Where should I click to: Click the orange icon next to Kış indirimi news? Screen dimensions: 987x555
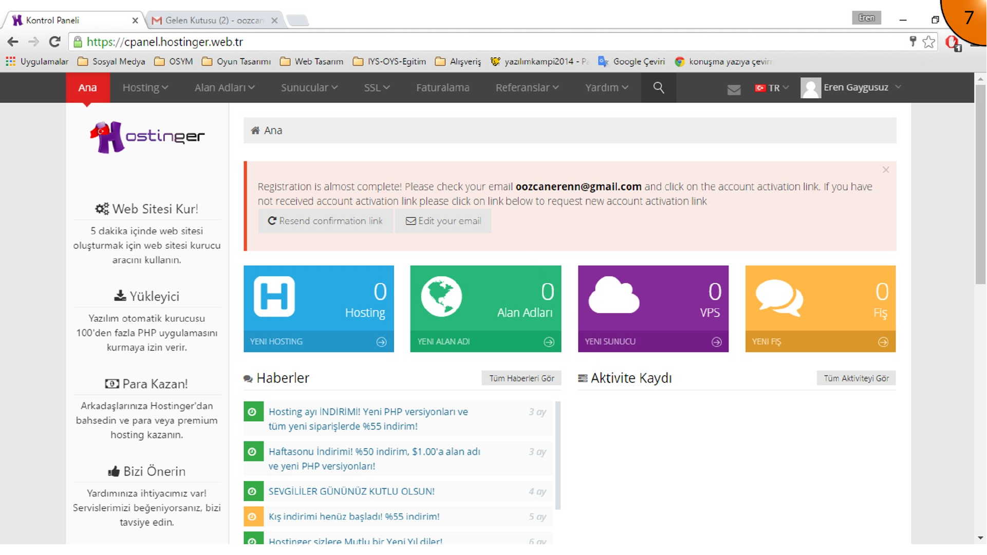pos(253,516)
